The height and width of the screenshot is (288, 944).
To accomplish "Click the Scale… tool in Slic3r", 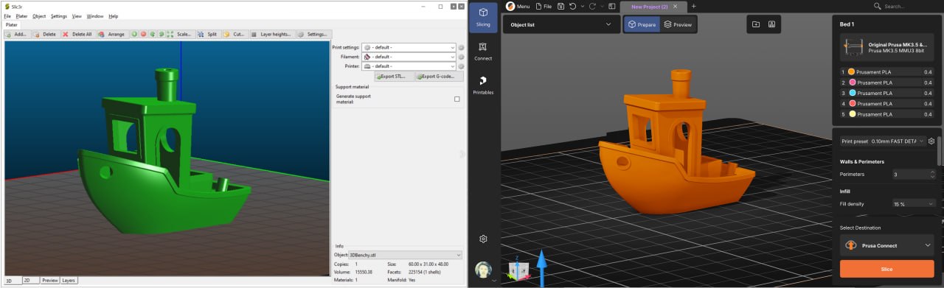I will point(180,34).
